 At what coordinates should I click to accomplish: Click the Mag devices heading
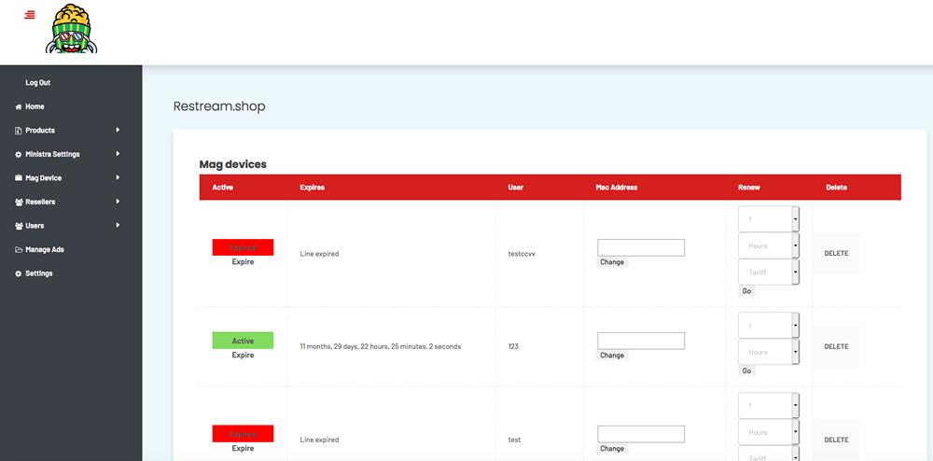pos(232,164)
